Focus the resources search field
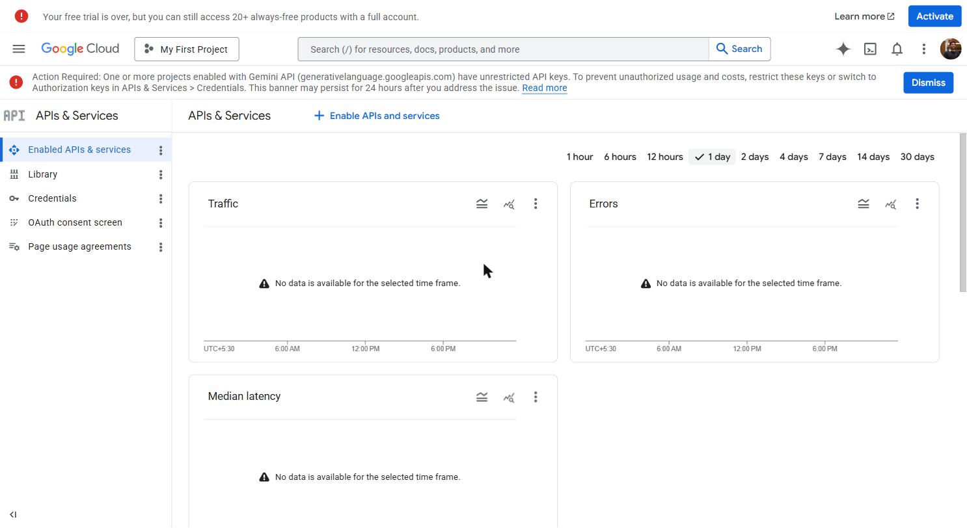The width and height of the screenshot is (967, 528). pyautogui.click(x=503, y=49)
